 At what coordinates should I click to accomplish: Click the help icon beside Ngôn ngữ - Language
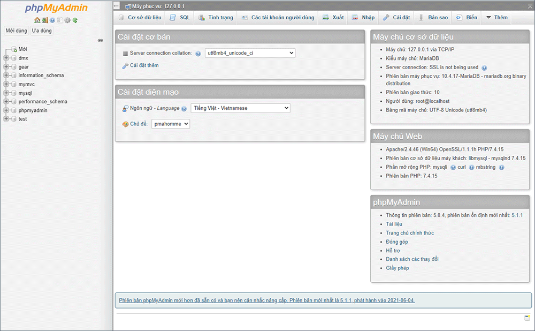(x=184, y=109)
